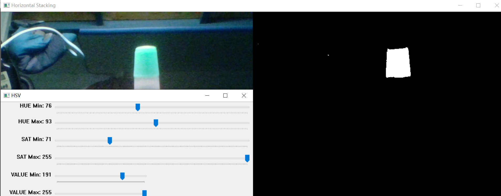Click the 'HUE Min: 76' label
501x196 pixels.
pos(36,106)
